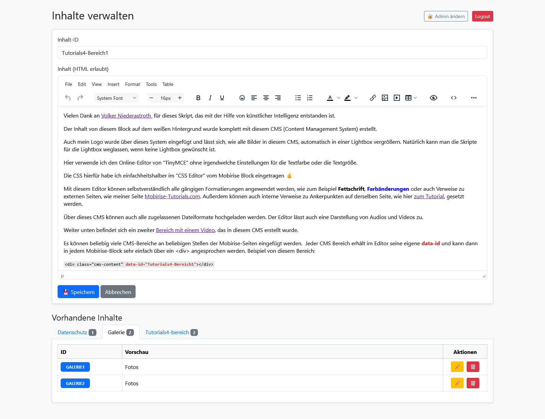Open source code view icon
The height and width of the screenshot is (419, 545).
point(454,98)
